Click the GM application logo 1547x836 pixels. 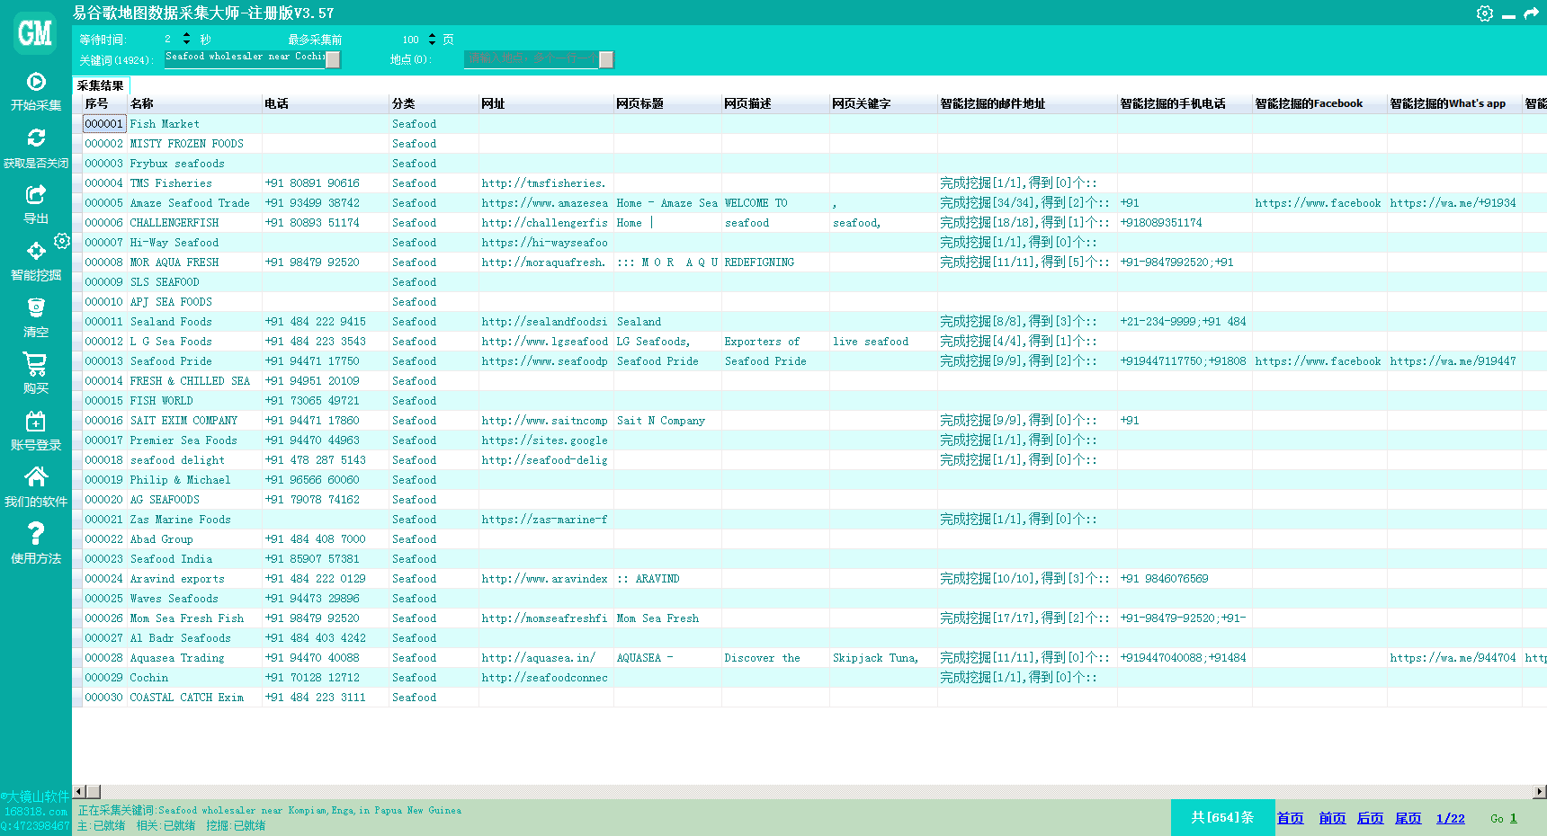pos(35,33)
